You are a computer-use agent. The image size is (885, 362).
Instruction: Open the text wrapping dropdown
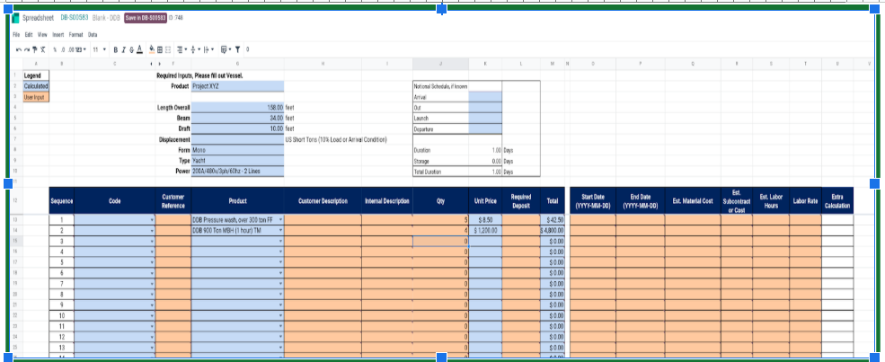[x=208, y=49]
